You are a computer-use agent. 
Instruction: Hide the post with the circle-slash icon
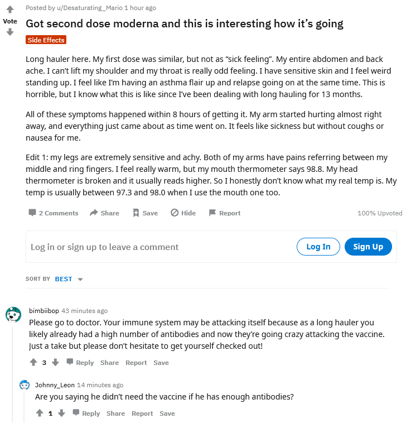click(175, 213)
